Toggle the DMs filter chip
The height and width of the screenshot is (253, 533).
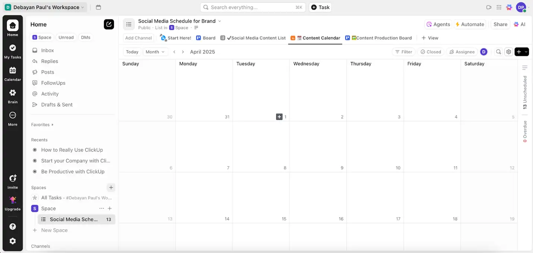(86, 37)
